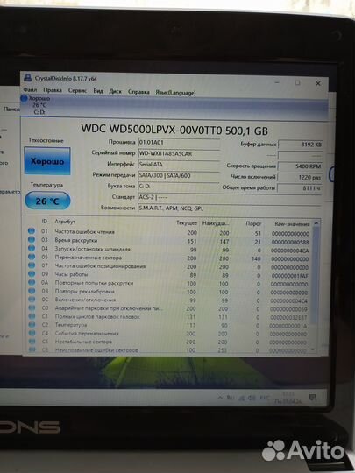Click status icon of attribute C4 row
Screen dimensions: 355x473
[x=32, y=333]
